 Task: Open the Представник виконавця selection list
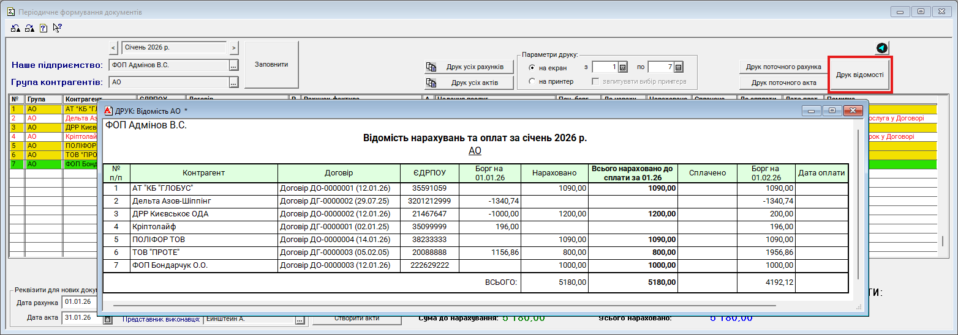(300, 320)
